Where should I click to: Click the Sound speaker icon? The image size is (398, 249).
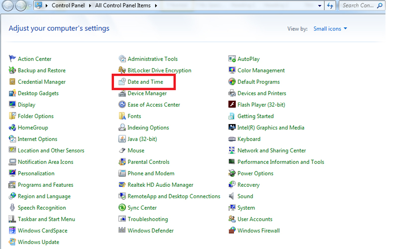tap(232, 196)
